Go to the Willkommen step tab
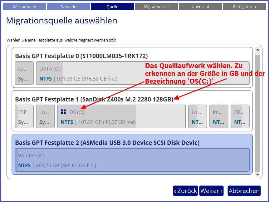Image resolution: width=269 pixels, height=202 pixels. [24, 7]
